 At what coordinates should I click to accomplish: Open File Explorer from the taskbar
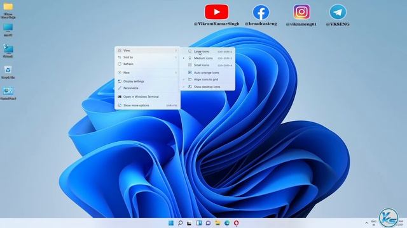click(217, 223)
